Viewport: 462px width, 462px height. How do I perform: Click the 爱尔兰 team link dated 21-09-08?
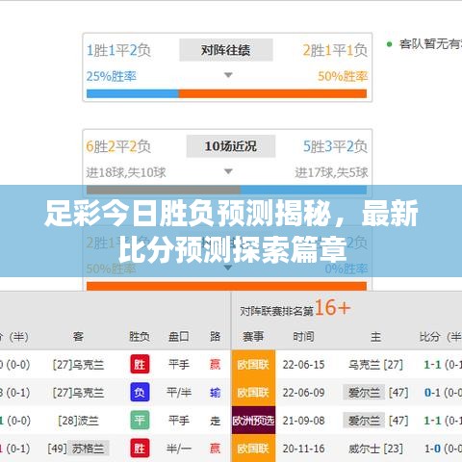364,421
